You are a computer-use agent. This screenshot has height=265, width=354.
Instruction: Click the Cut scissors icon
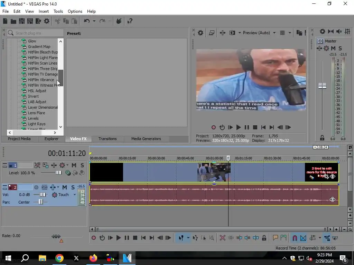click(x=58, y=21)
